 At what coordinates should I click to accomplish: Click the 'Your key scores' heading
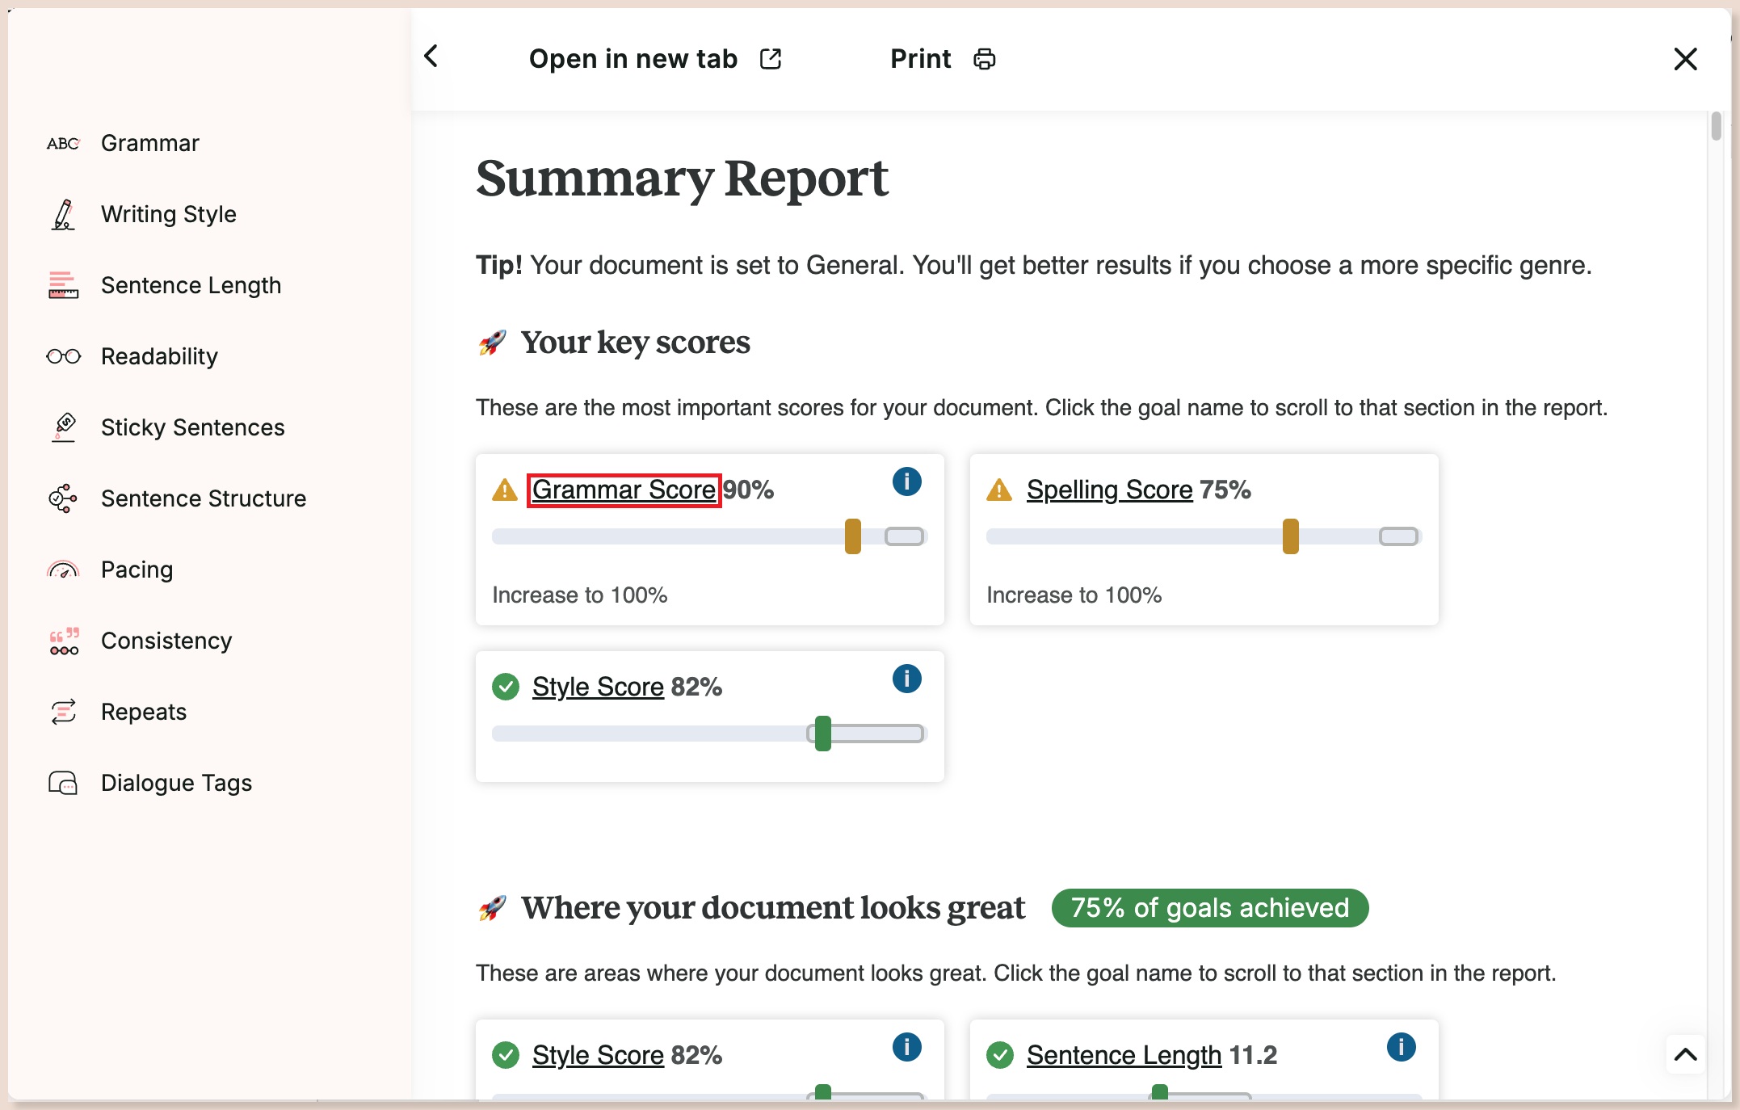[x=635, y=343]
